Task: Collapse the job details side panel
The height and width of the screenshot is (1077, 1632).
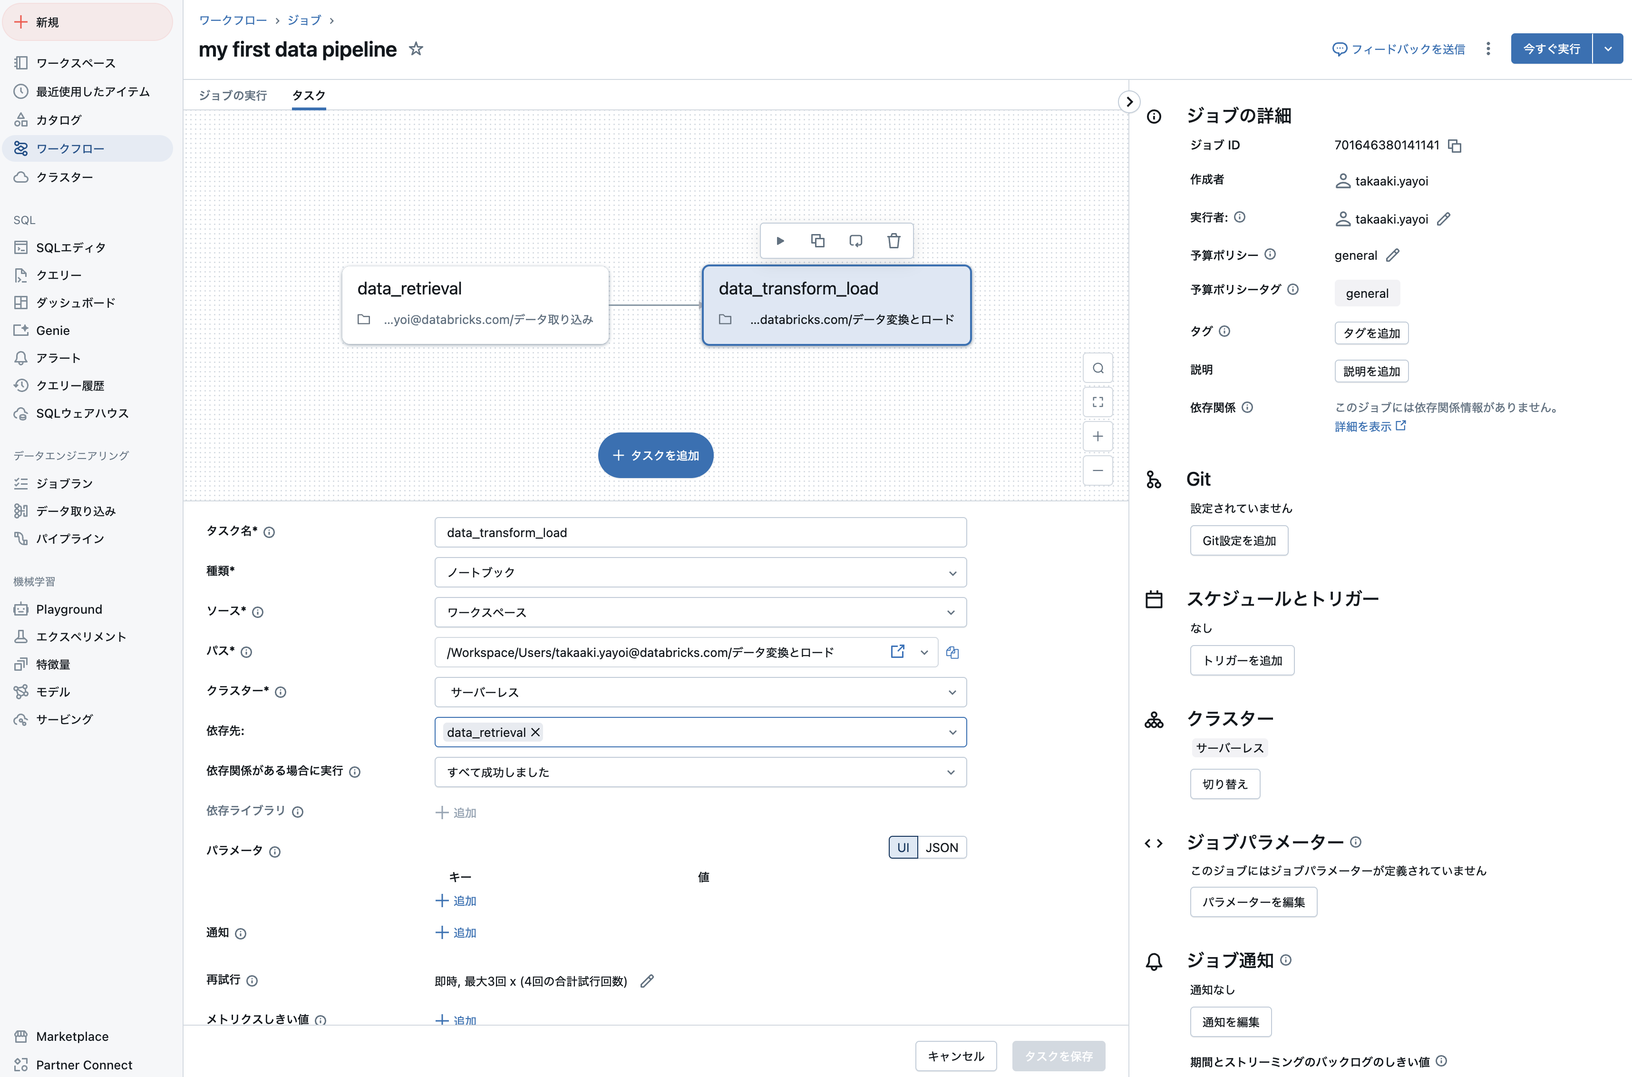Action: (1129, 102)
